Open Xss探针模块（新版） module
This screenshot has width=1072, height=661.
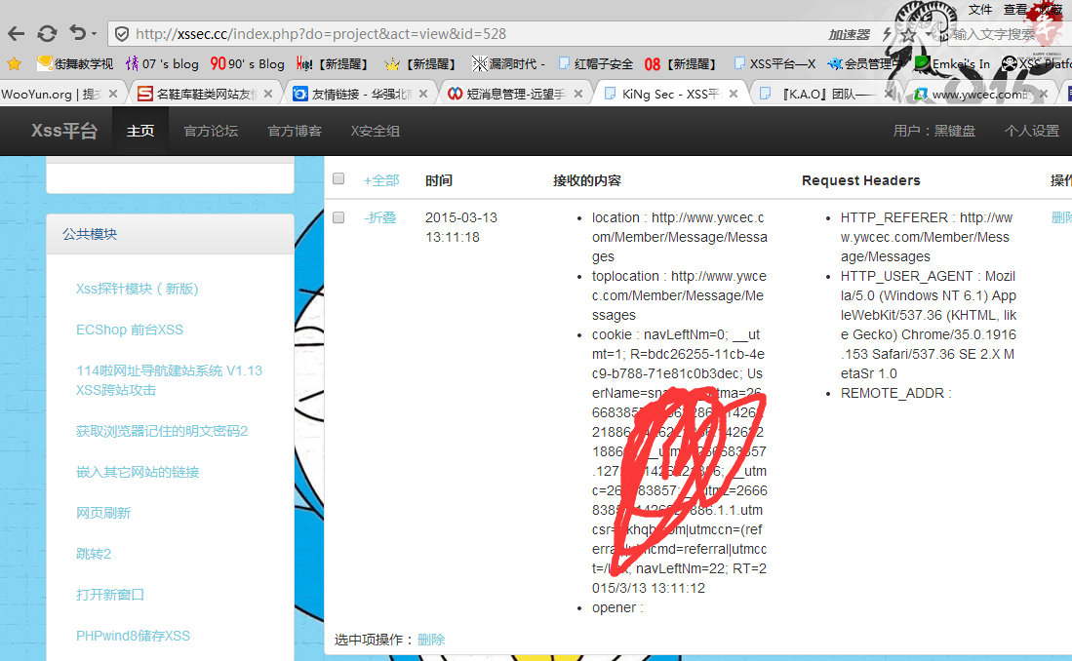point(137,290)
